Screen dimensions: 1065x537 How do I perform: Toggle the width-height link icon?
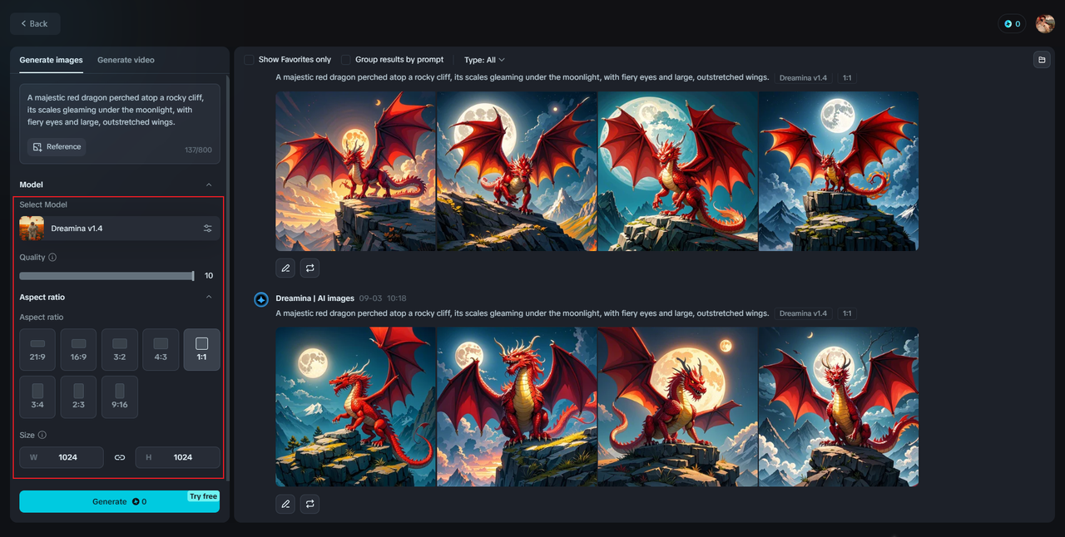[x=120, y=457]
